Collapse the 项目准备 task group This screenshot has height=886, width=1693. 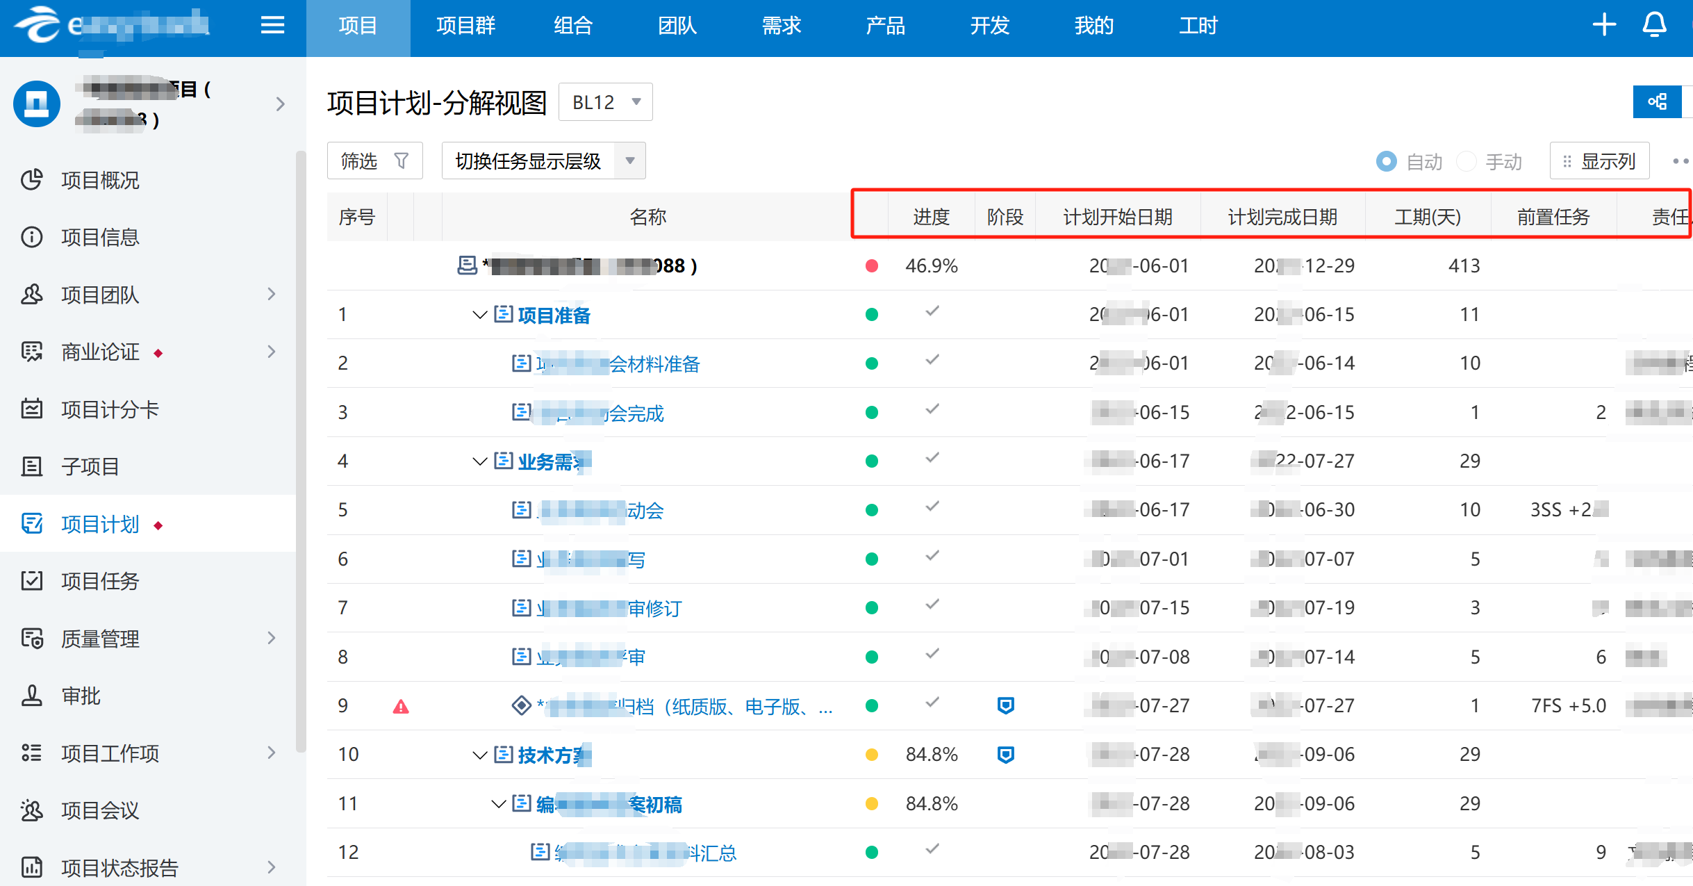(x=479, y=315)
